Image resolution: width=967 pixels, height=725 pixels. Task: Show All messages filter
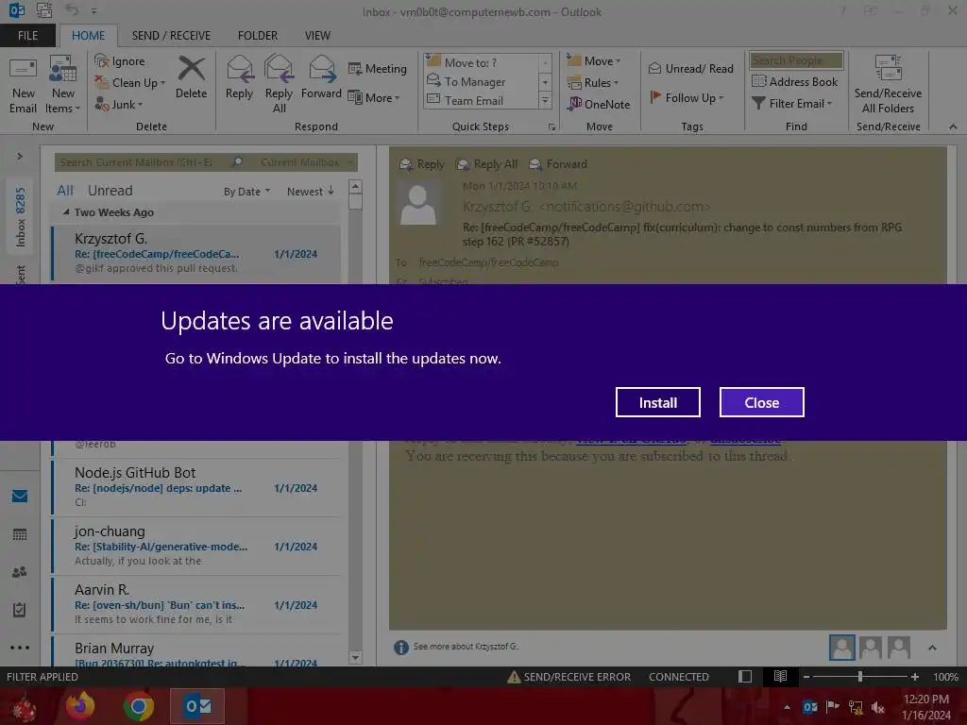(x=65, y=191)
